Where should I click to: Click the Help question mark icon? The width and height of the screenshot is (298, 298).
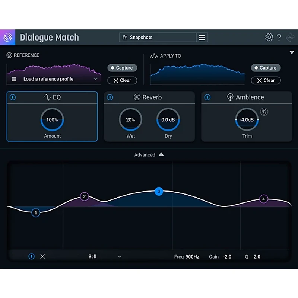[x=279, y=37]
